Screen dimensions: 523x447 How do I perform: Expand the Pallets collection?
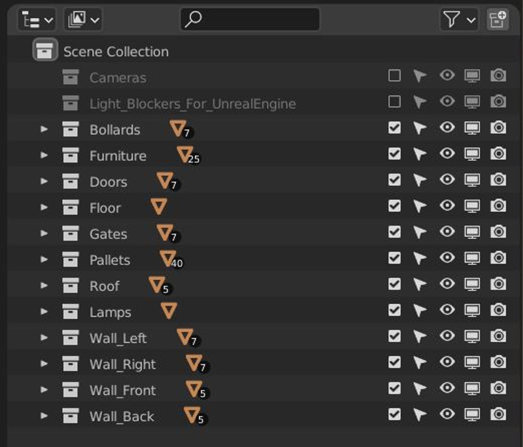[44, 260]
